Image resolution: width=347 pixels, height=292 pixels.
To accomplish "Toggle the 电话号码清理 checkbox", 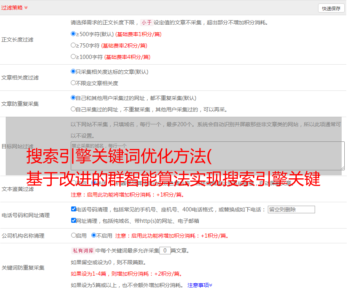I will [x=73, y=209].
